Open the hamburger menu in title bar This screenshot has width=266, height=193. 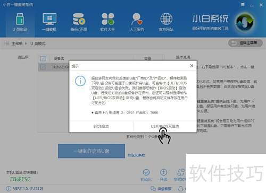[243, 5]
